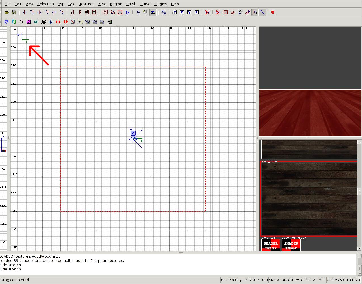Toggle don't select curved brushes
362x284 pixels.
[218, 12]
